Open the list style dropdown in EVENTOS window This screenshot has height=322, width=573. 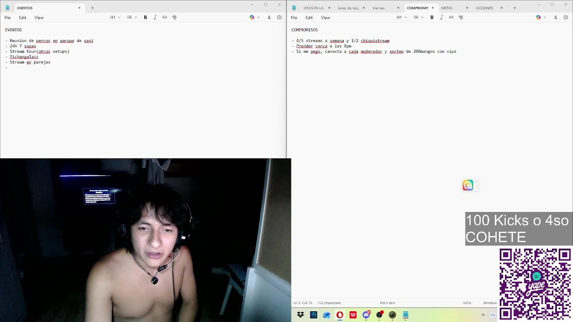[x=132, y=17]
